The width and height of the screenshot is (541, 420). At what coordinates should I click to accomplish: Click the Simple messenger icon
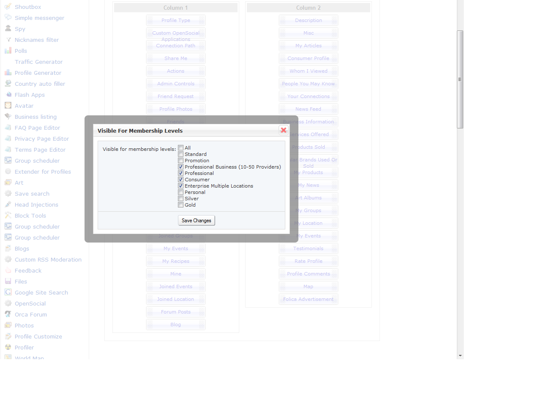coord(8,18)
